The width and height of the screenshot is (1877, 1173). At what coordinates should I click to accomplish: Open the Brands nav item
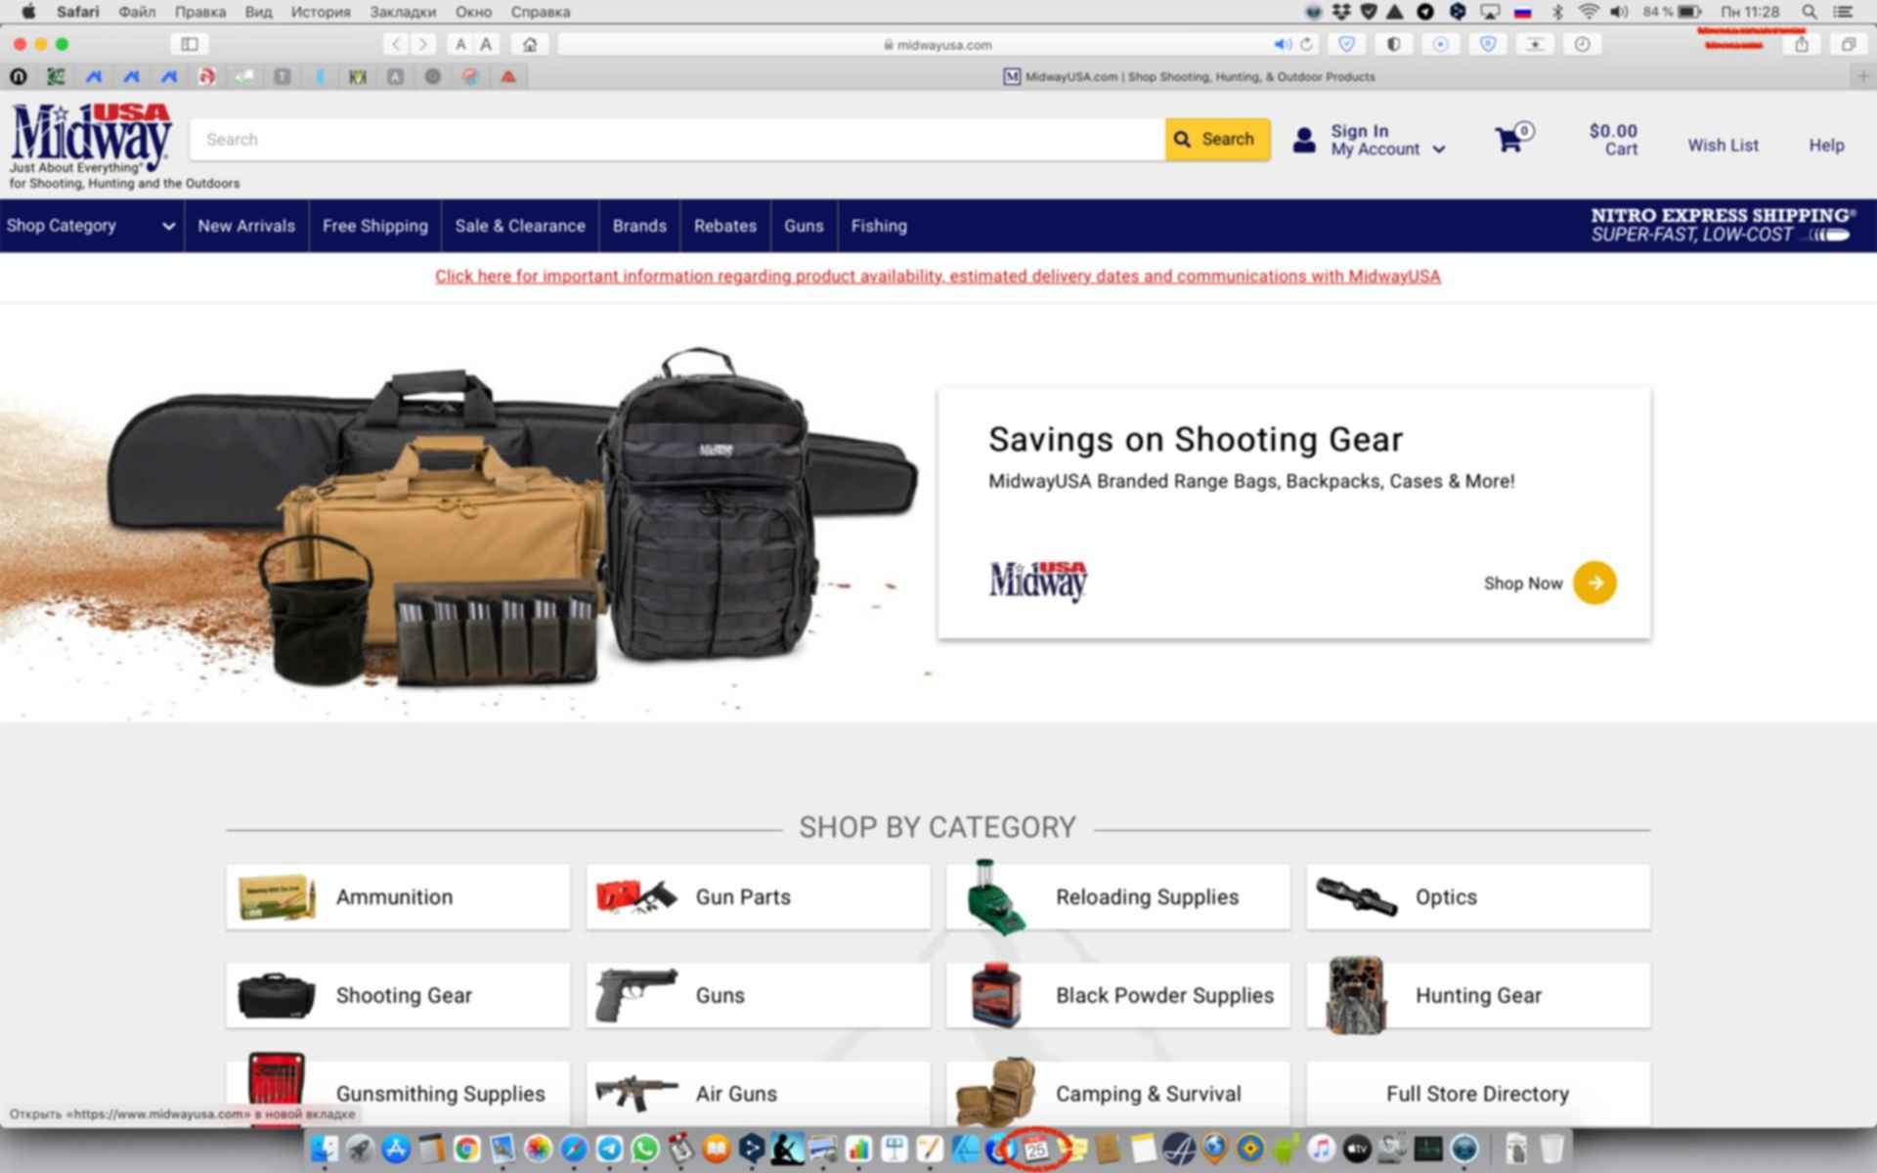[x=639, y=226]
